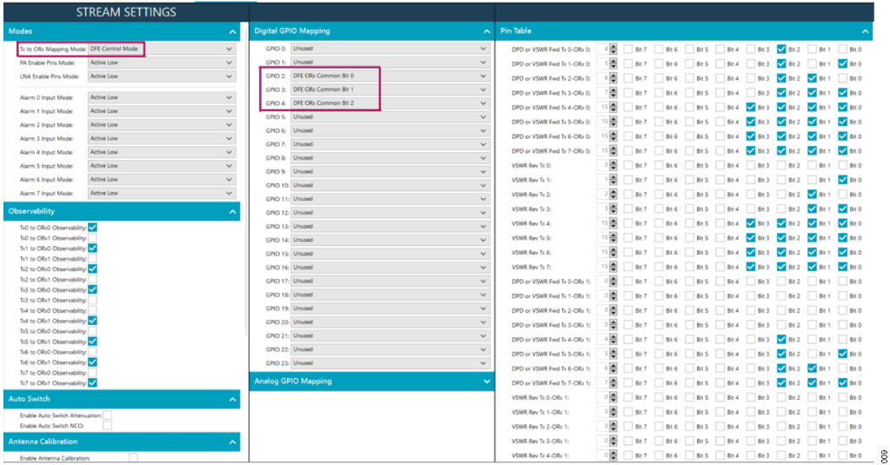Toggle Tx0 to ORx0 Observability checkbox

[92, 228]
